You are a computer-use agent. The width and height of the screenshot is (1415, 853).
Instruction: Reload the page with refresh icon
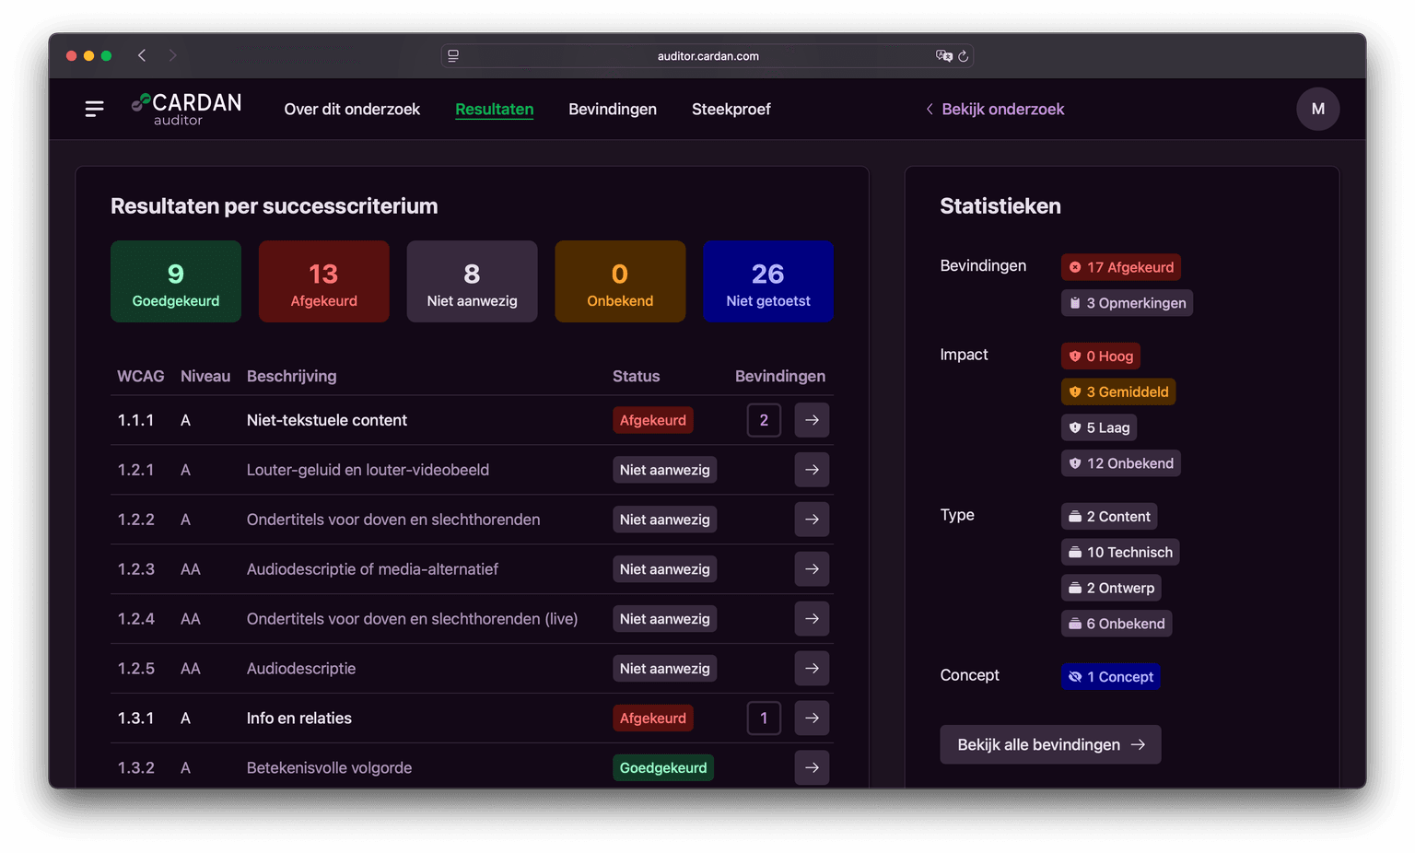point(963,56)
